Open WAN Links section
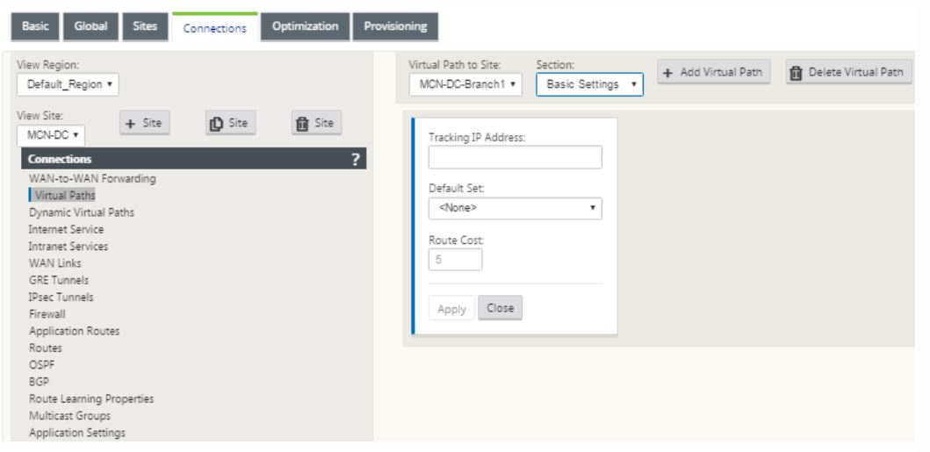The image size is (930, 452). (x=54, y=263)
